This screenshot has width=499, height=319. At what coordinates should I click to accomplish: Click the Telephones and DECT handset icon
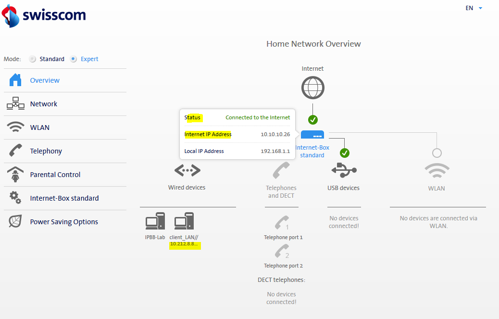[x=281, y=170]
